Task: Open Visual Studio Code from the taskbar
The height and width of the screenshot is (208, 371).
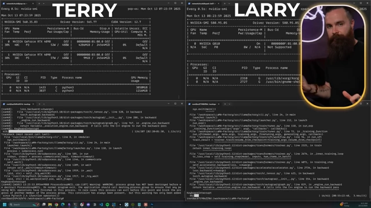Action: click(101, 205)
